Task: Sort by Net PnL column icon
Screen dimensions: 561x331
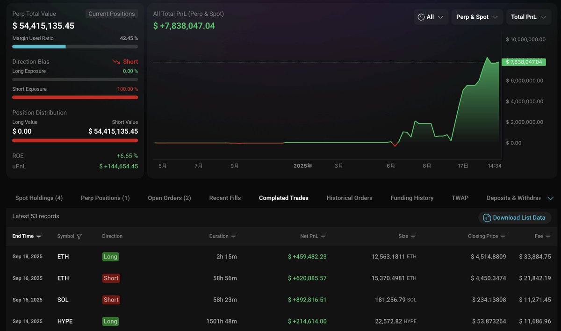Action: (x=323, y=237)
